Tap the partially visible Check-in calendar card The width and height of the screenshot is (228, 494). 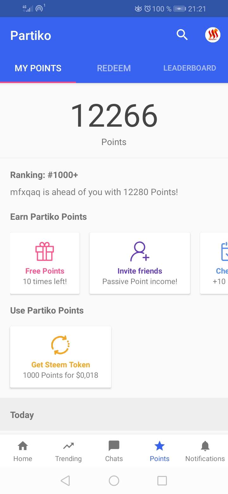click(214, 263)
